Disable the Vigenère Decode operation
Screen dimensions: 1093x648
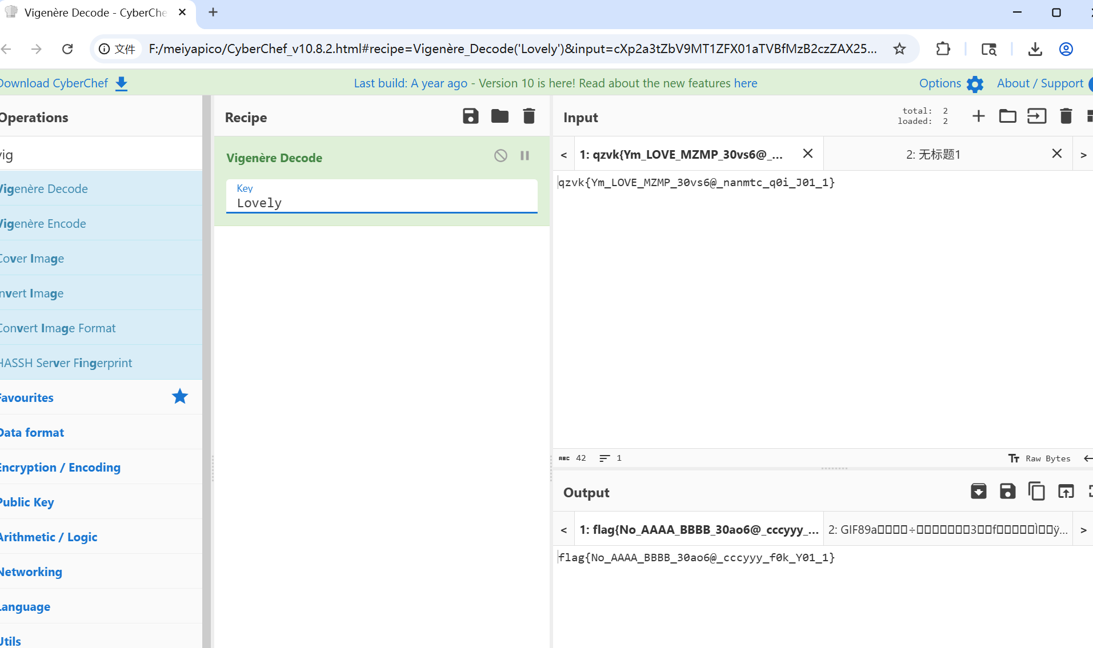pyautogui.click(x=501, y=155)
